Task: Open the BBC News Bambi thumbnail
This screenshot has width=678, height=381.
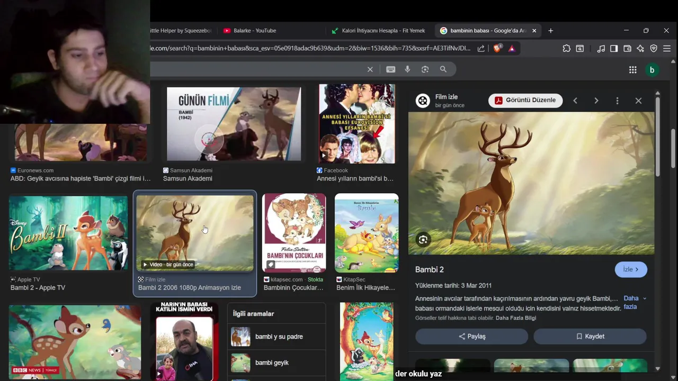Action: (75, 342)
